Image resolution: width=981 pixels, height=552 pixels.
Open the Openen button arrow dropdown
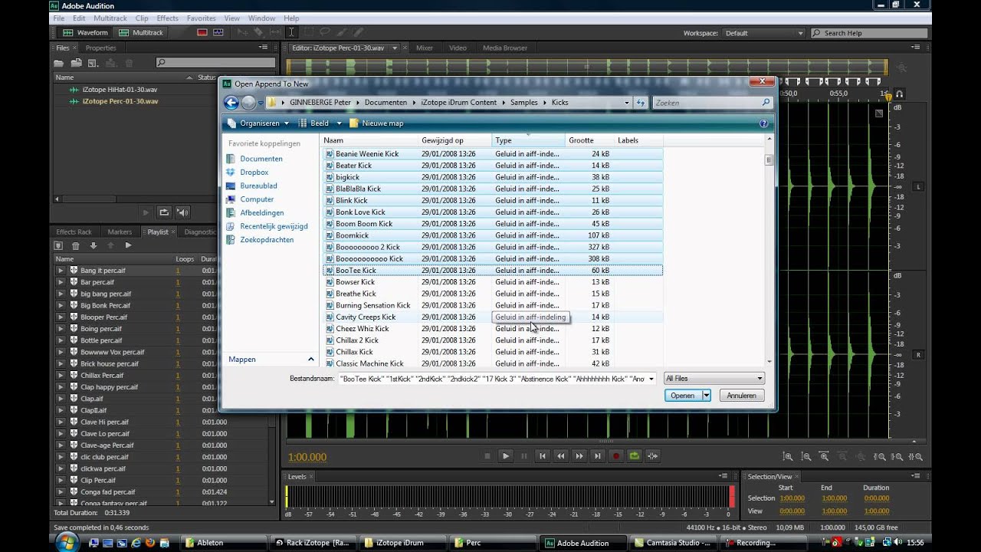[706, 396]
